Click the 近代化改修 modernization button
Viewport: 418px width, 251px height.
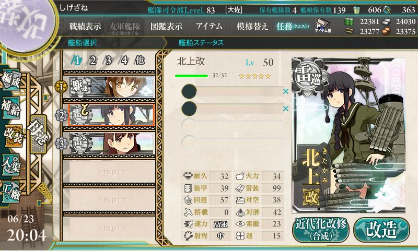[321, 230]
